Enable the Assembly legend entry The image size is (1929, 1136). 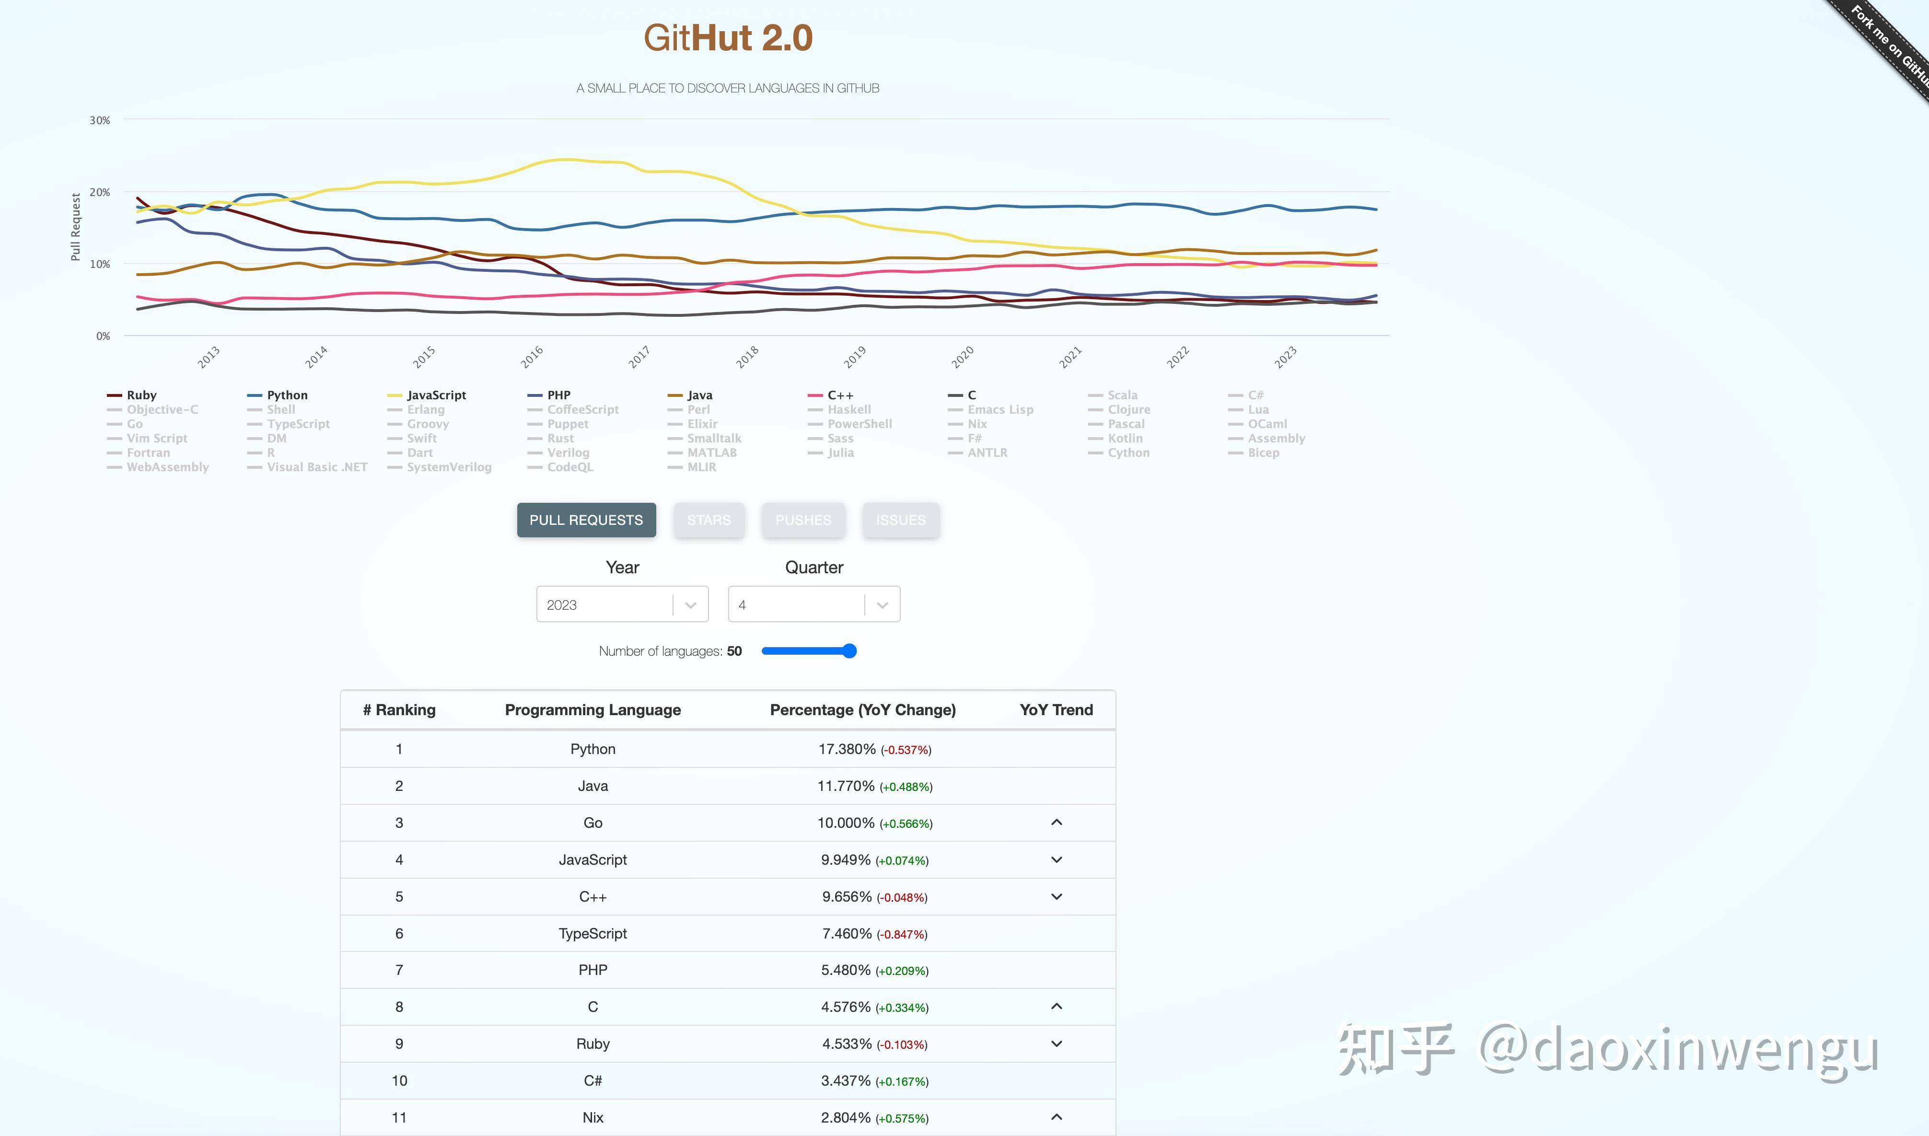[x=1267, y=439]
